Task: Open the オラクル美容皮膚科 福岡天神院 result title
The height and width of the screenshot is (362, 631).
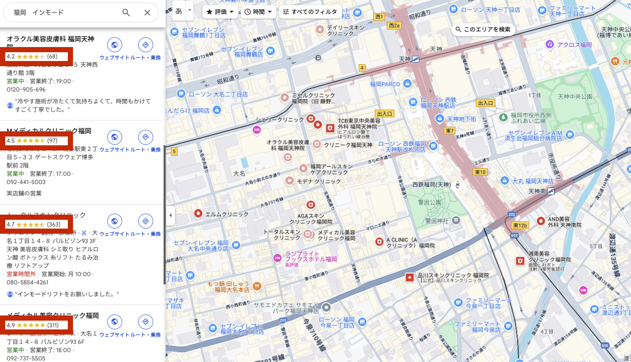Action: pyautogui.click(x=50, y=42)
